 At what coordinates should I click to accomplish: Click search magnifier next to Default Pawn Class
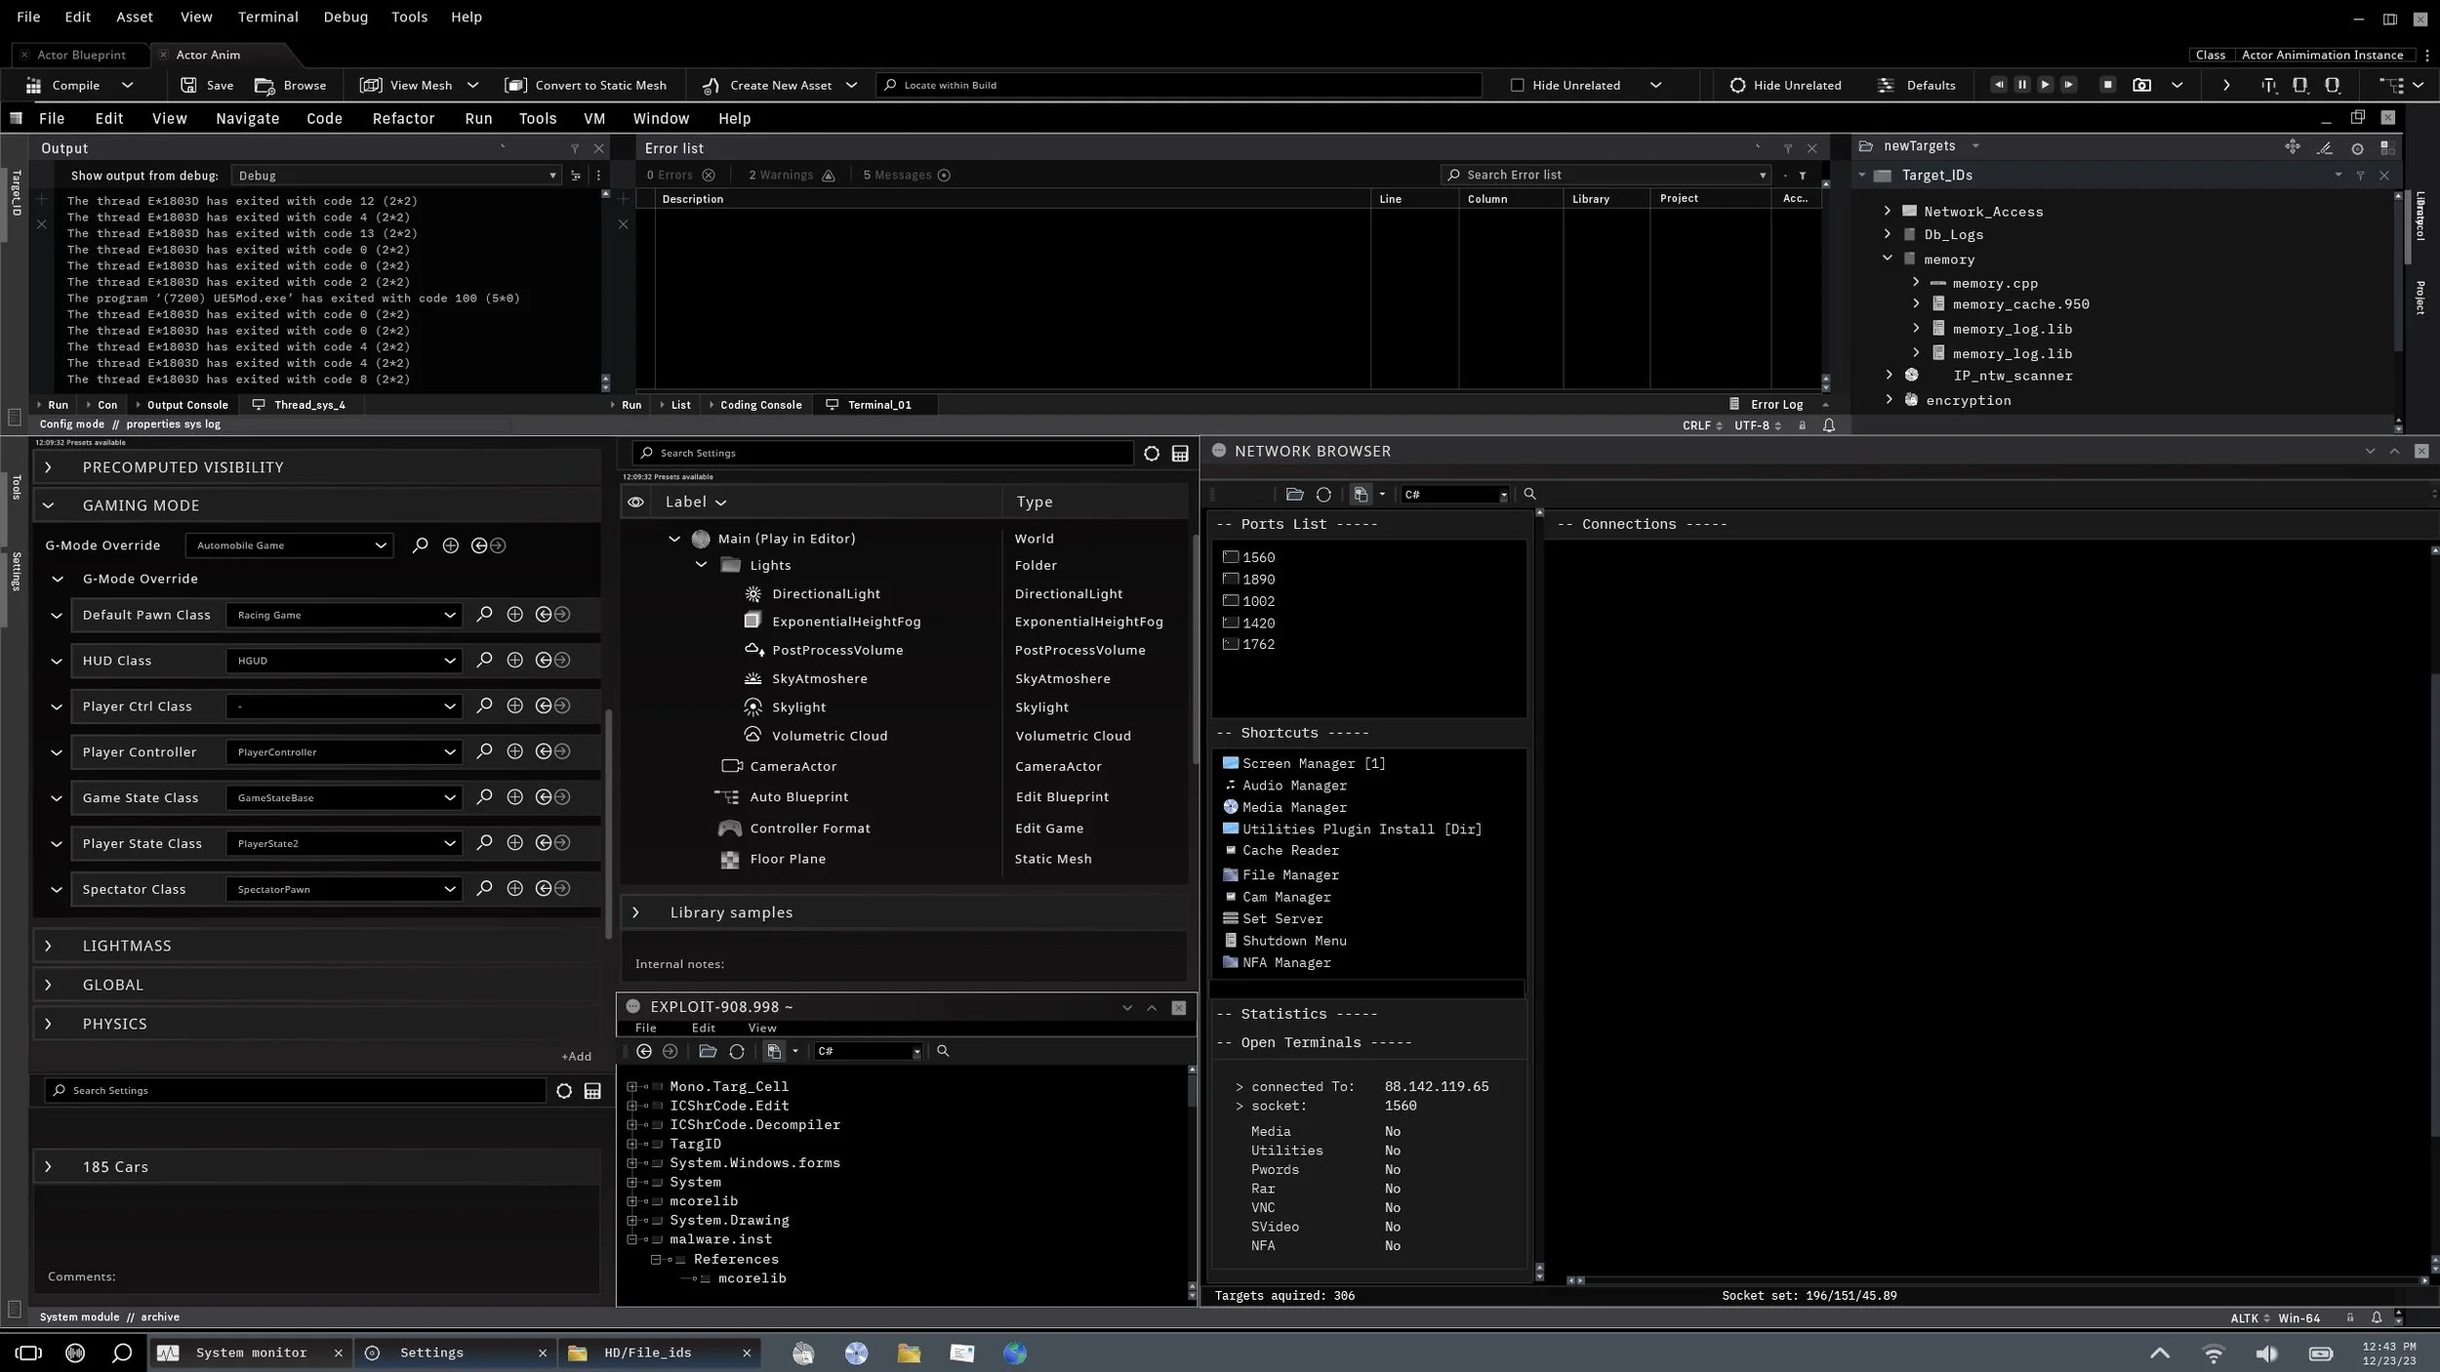484,615
